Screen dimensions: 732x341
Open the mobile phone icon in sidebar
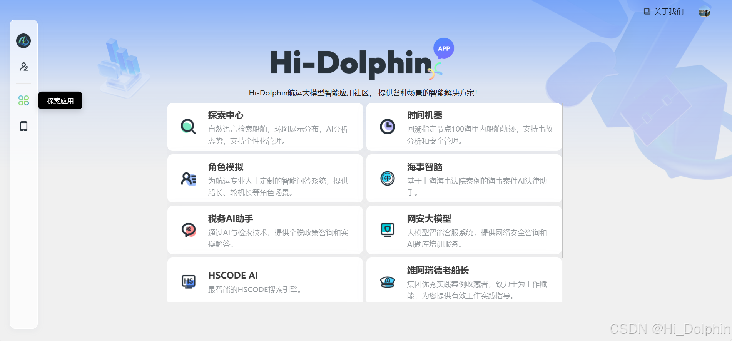(23, 126)
